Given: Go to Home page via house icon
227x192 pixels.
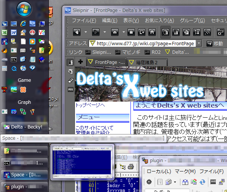Looking at the screenshot, I should pyautogui.click(x=152, y=32).
